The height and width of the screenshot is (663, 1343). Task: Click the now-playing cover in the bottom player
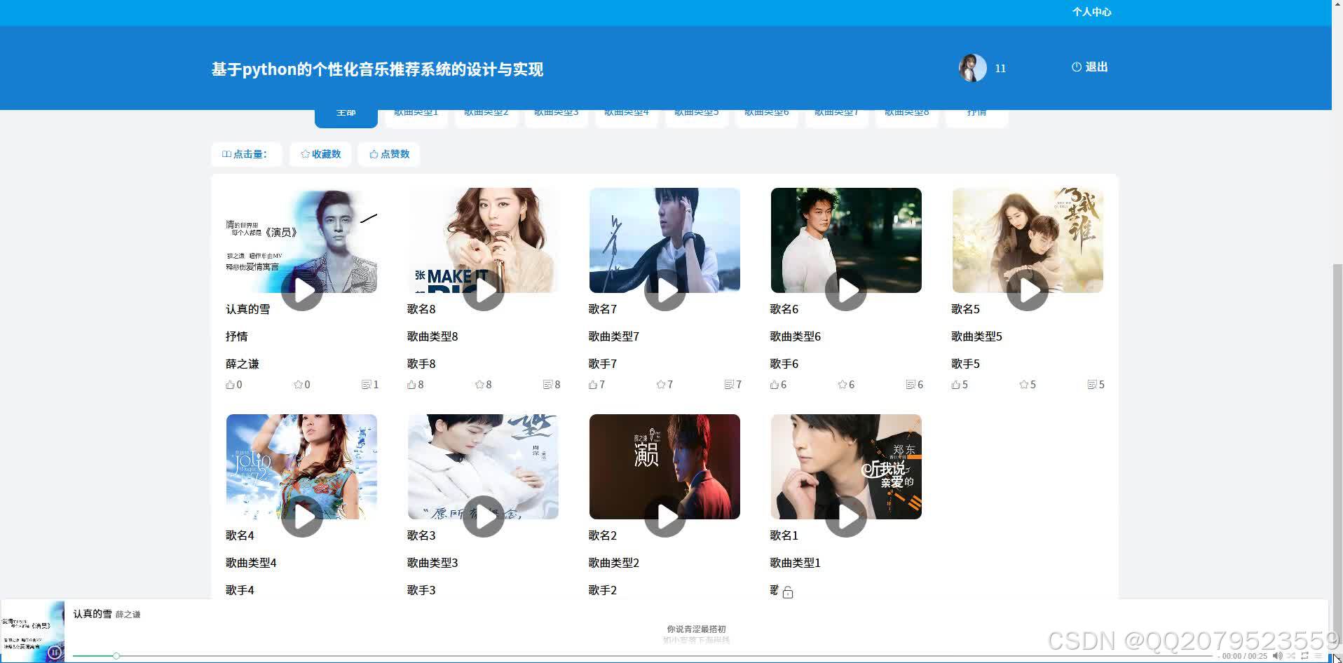[x=33, y=631]
